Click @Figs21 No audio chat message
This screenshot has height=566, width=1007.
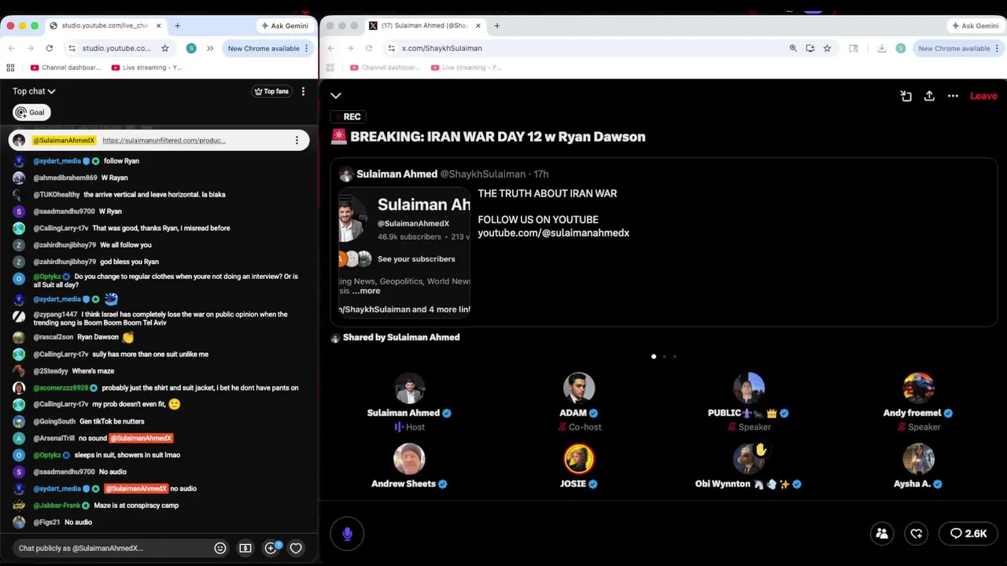(53, 522)
